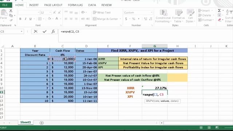Viewport: 233px width, 131px height.
Task: Click Center alignment icon
Action: 71,19
